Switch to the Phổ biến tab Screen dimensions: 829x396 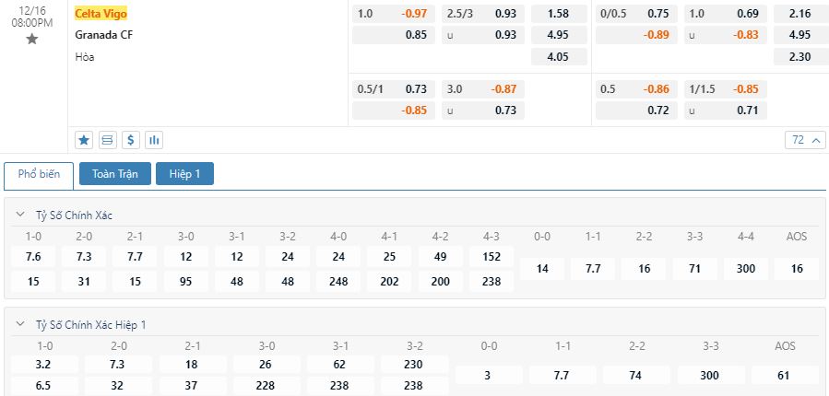39,174
